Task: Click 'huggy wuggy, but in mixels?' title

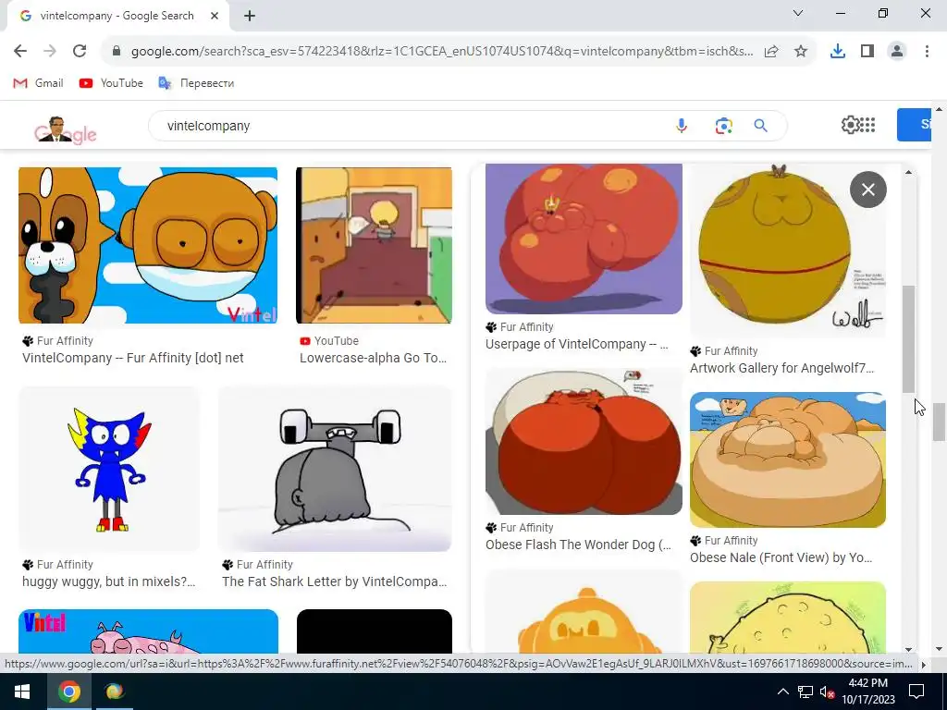Action: 109,582
